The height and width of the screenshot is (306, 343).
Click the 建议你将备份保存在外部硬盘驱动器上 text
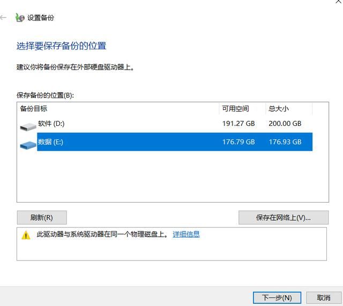[76, 67]
